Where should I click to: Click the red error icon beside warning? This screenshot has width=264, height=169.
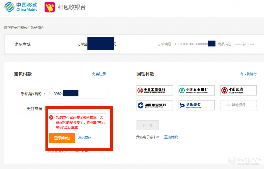coord(51,117)
